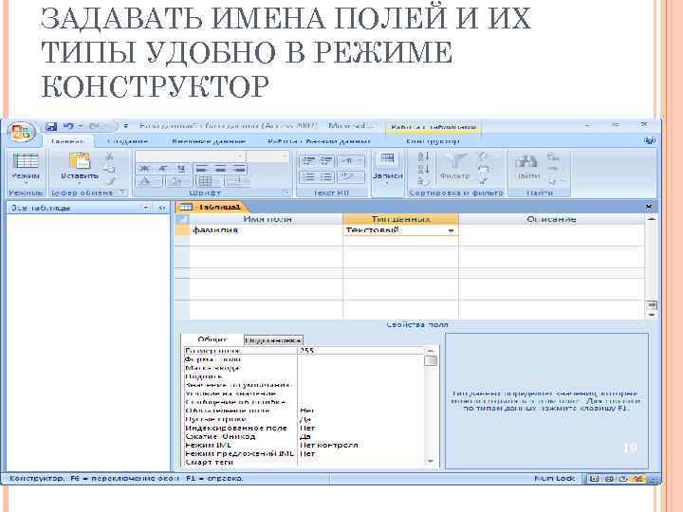Open Шрифт group dialog launcher

286,192
